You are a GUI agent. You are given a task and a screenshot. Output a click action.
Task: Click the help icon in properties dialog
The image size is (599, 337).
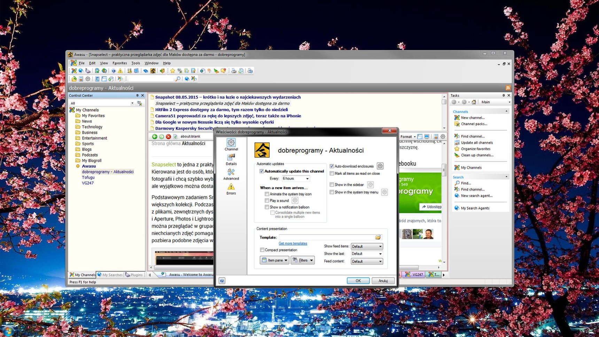(222, 281)
